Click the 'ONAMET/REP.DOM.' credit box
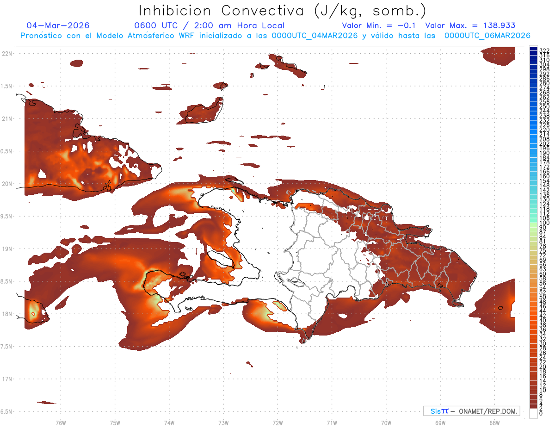This screenshot has height=429, width=555. (471, 411)
